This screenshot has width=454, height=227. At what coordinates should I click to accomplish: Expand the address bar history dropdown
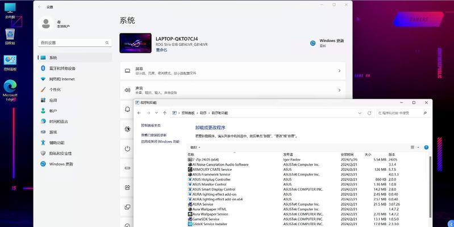tap(360, 113)
